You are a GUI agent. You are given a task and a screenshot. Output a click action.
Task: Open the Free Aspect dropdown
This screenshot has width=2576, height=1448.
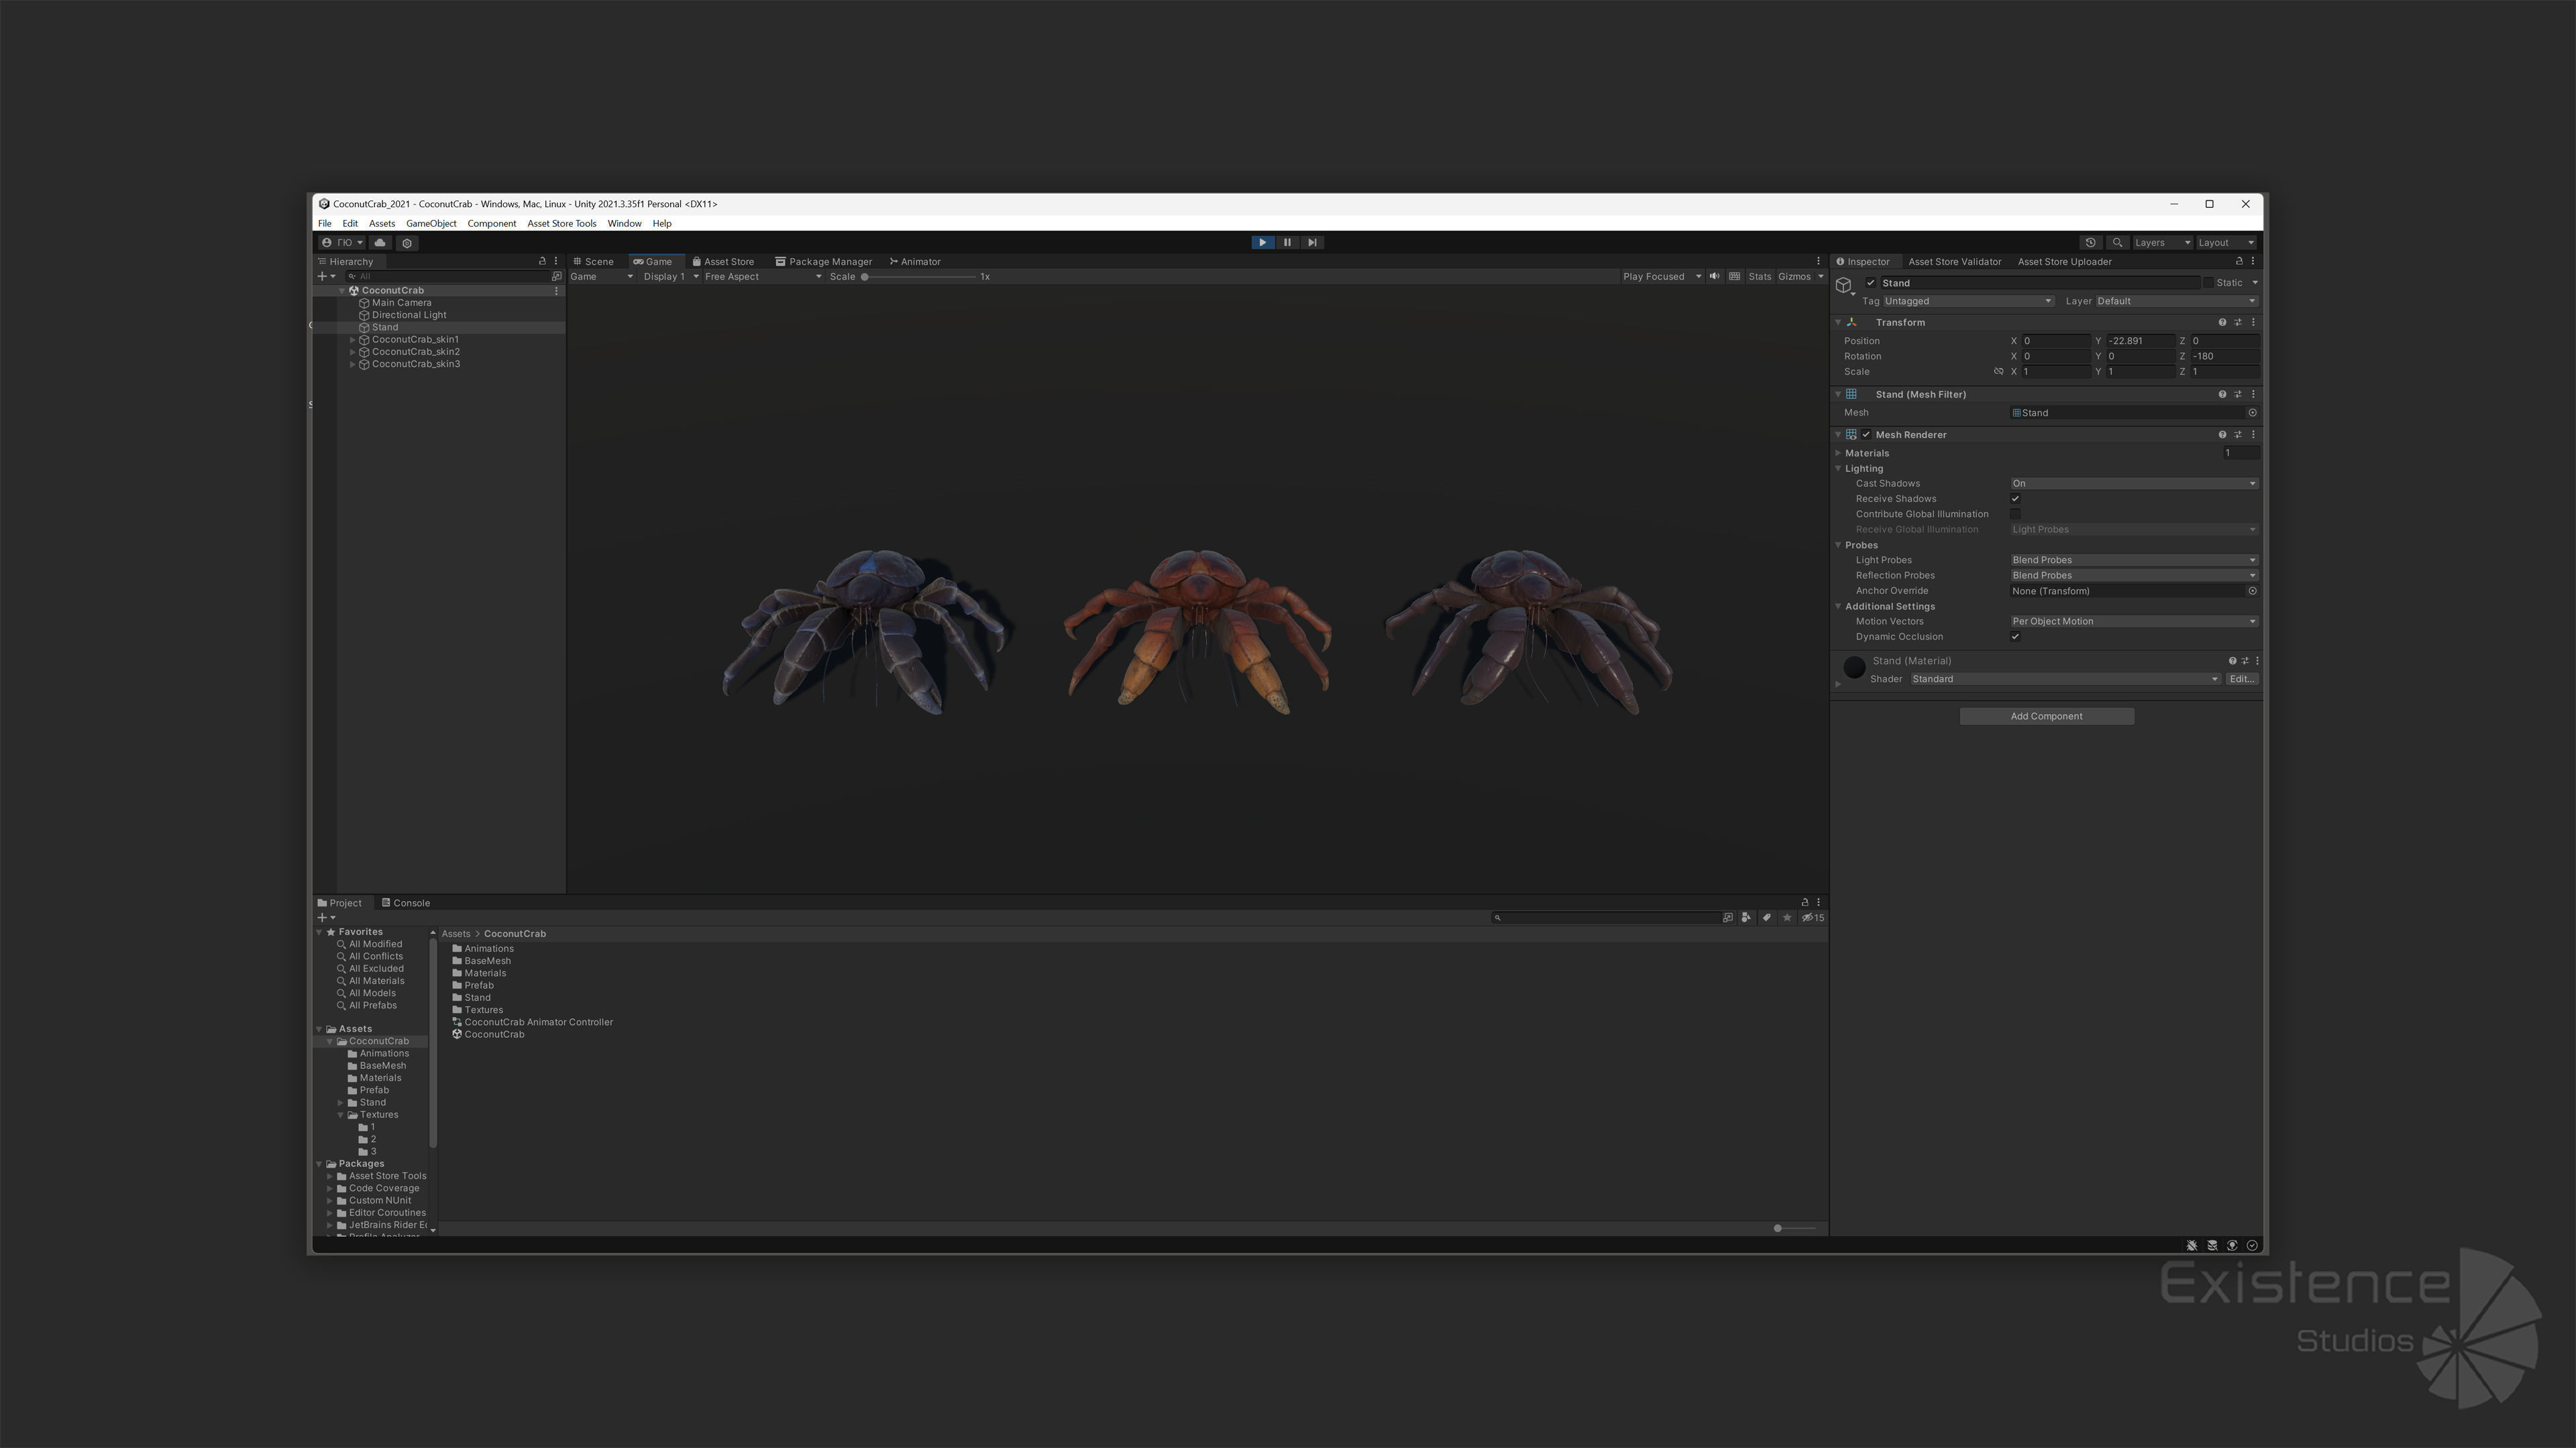763,277
